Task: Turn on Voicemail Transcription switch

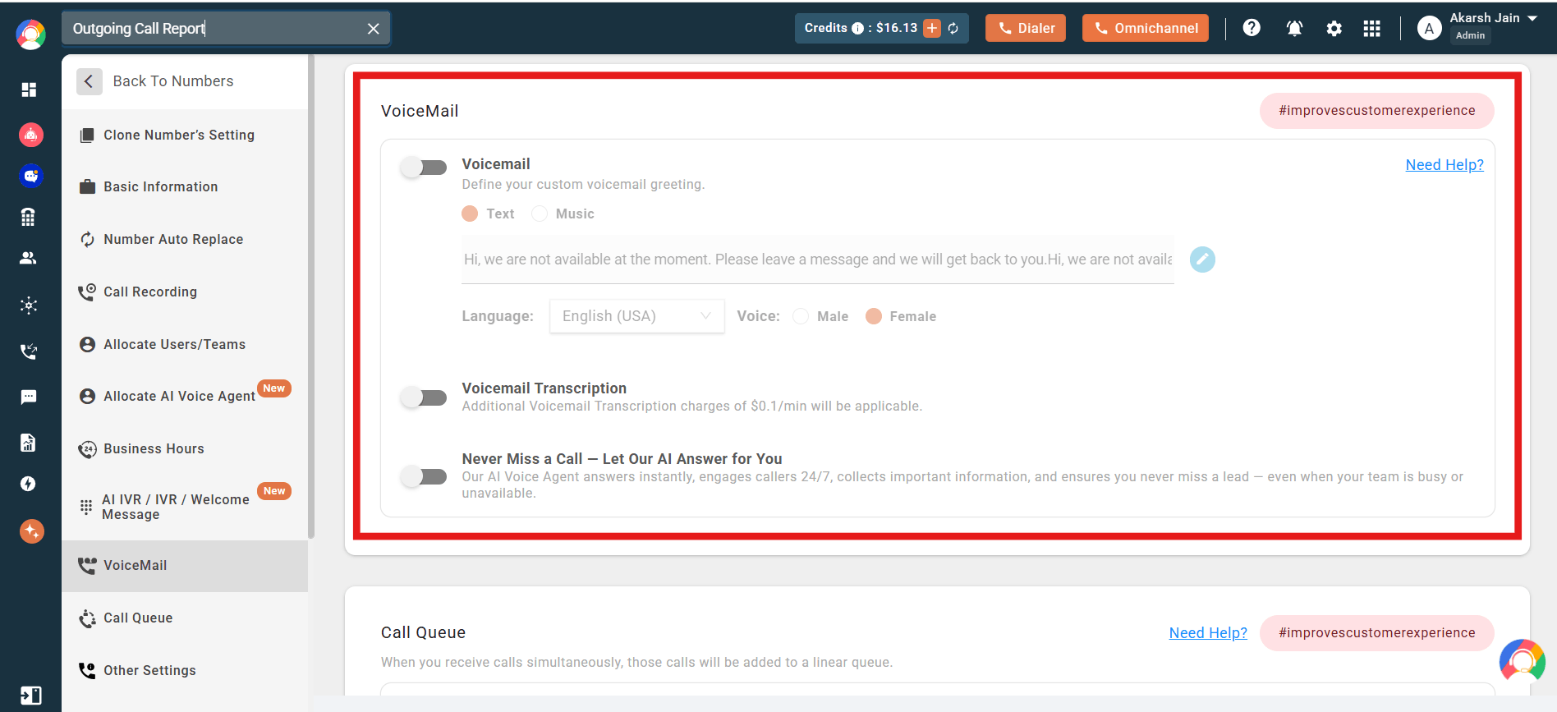Action: pos(424,397)
